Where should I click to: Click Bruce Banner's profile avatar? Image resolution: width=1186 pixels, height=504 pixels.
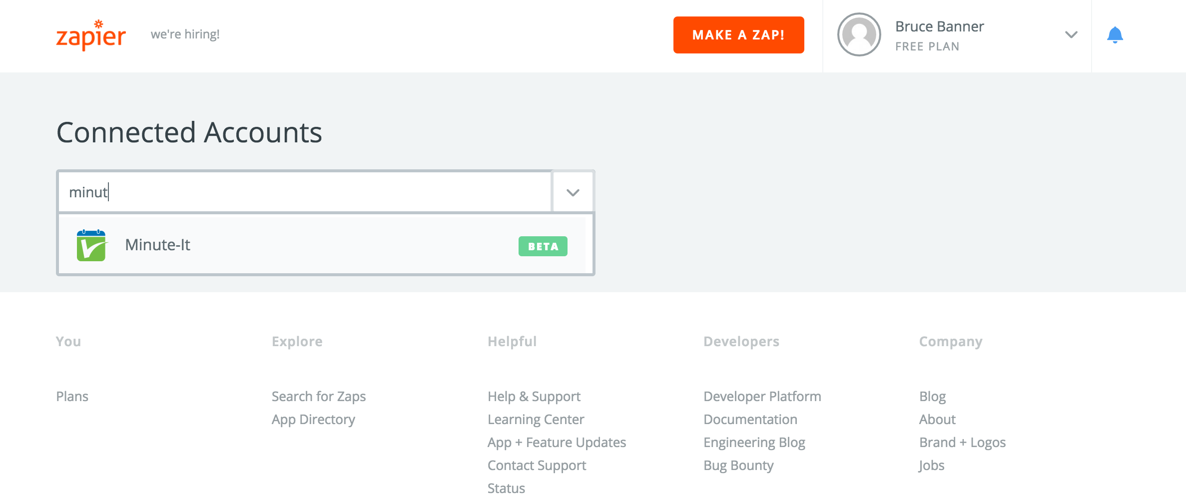pyautogui.click(x=859, y=34)
